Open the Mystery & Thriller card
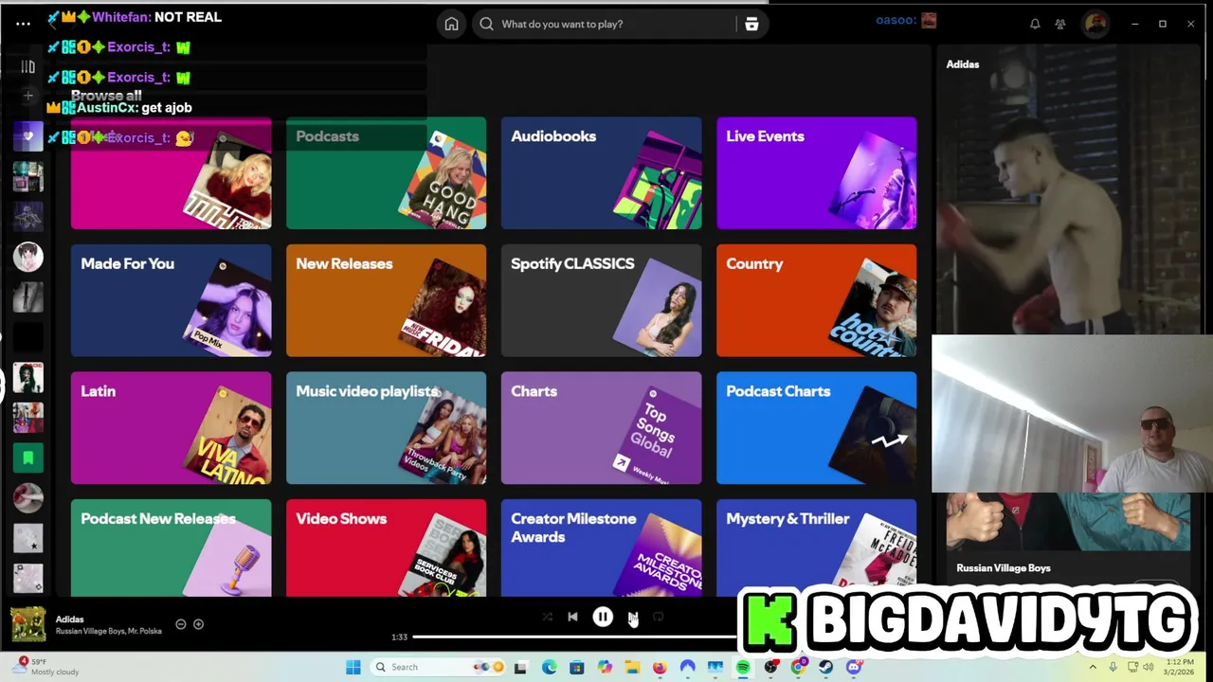Screen dimensions: 1213x682 coord(816,548)
